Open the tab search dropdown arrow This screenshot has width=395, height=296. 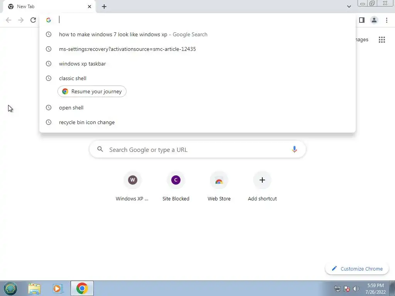349,7
